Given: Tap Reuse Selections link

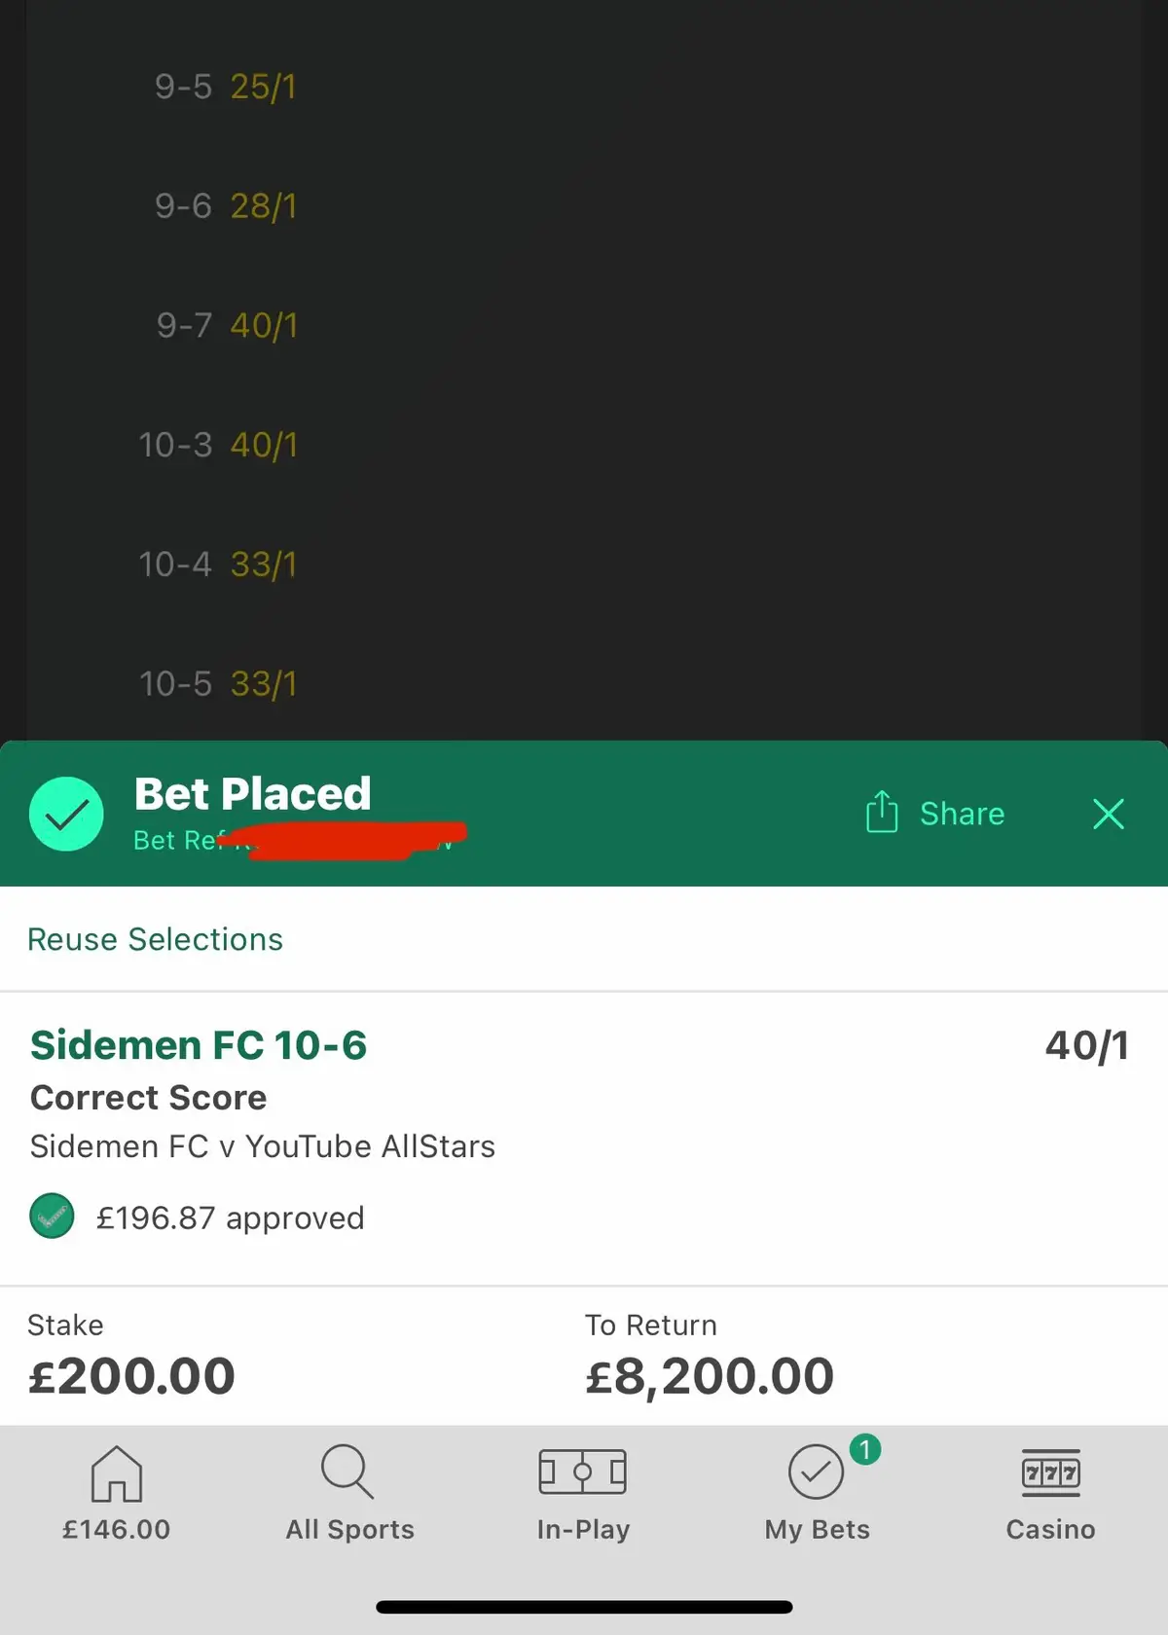Looking at the screenshot, I should [x=156, y=939].
